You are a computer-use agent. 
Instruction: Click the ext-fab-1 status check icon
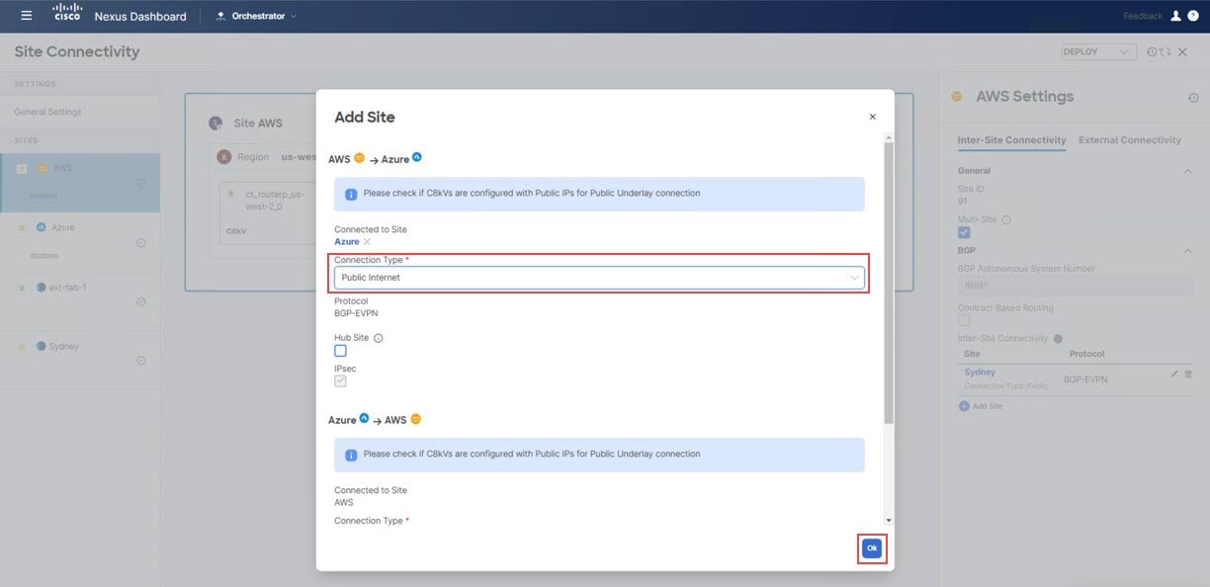tap(141, 301)
